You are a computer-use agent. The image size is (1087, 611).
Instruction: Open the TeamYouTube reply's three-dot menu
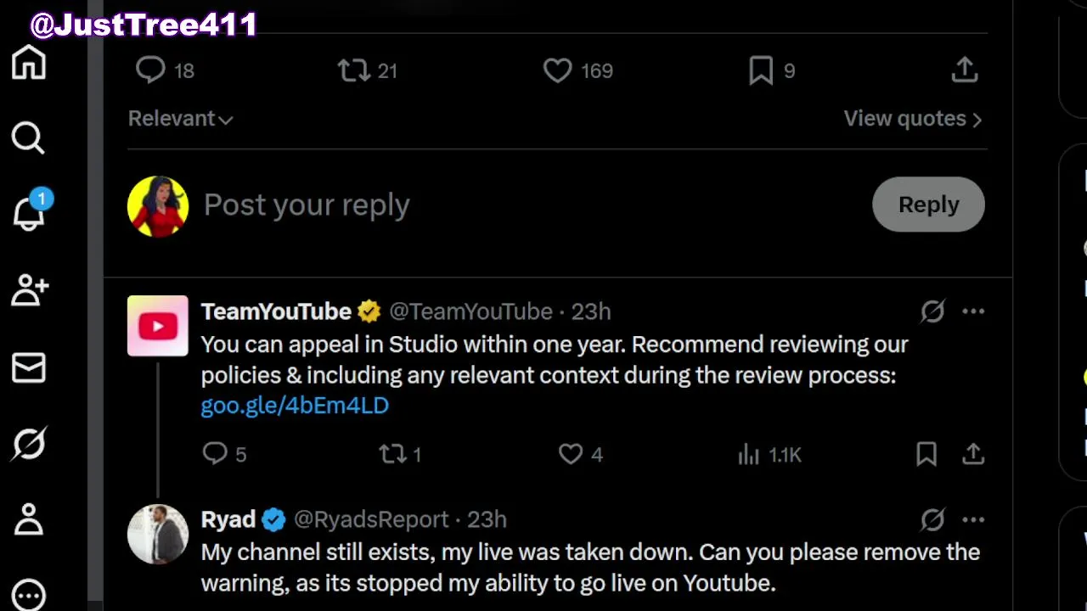973,311
